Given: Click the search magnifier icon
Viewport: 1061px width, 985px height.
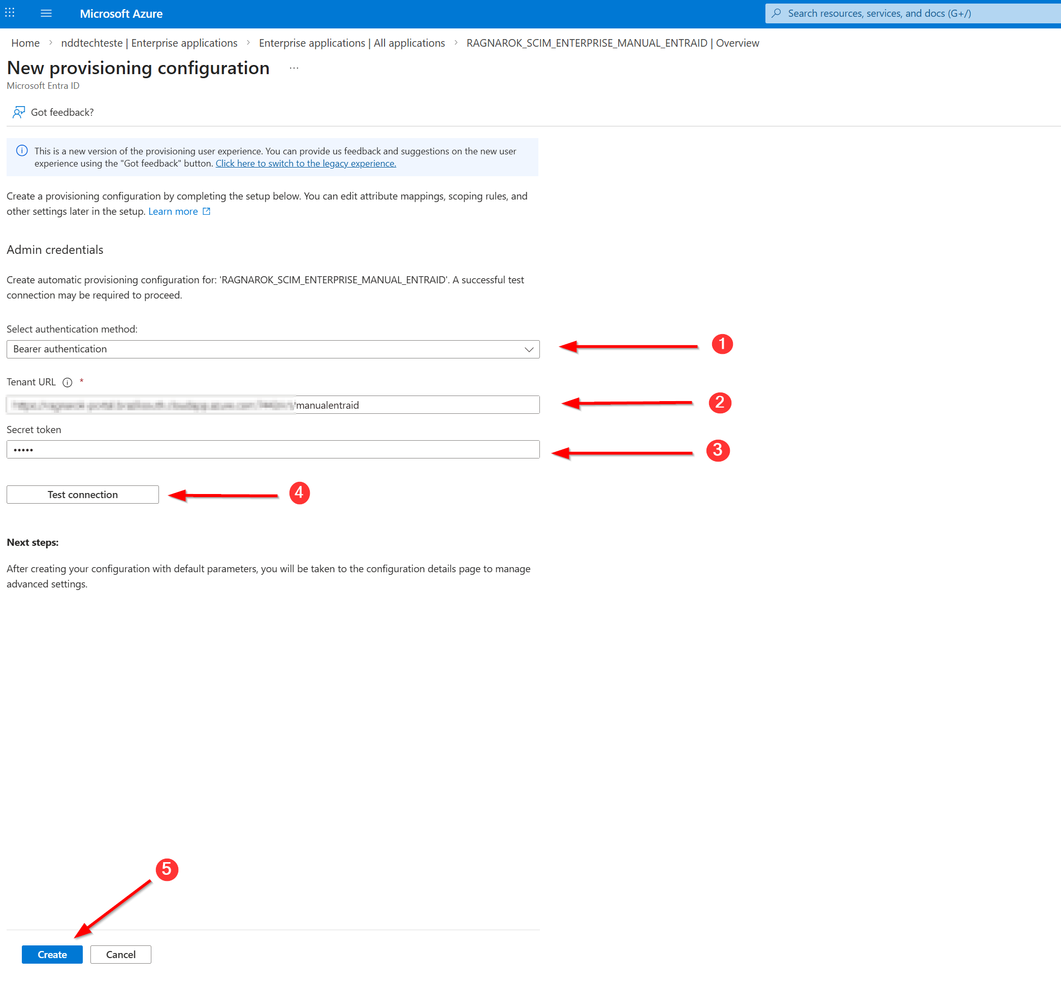Looking at the screenshot, I should pyautogui.click(x=776, y=13).
